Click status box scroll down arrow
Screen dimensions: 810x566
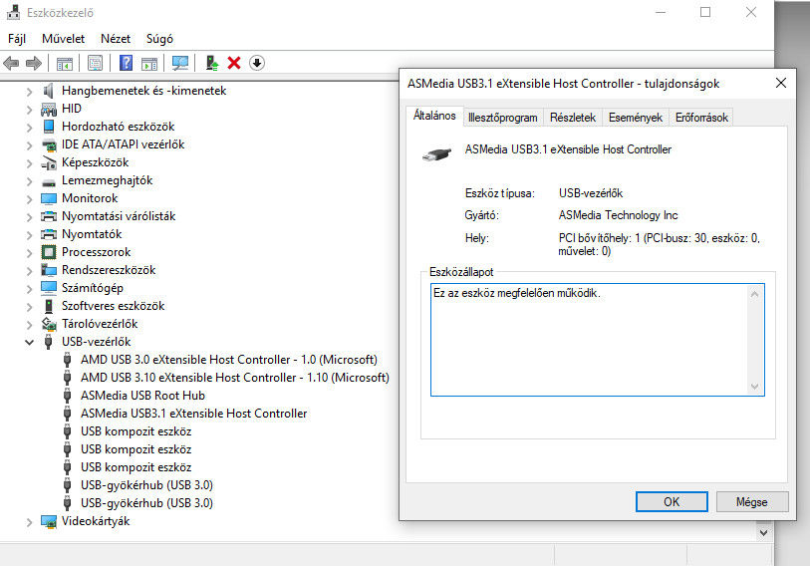(755, 386)
